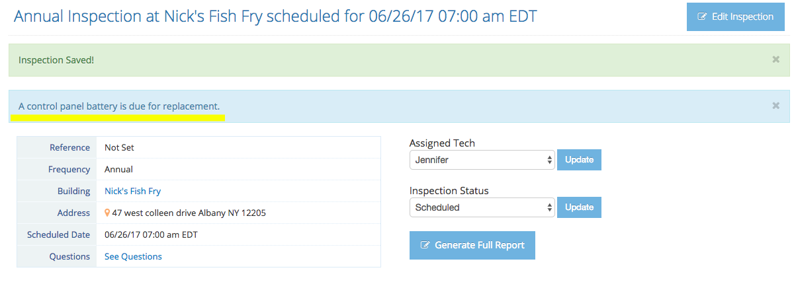794x284 pixels.
Task: Click the orange map marker icon by address
Action: point(107,213)
